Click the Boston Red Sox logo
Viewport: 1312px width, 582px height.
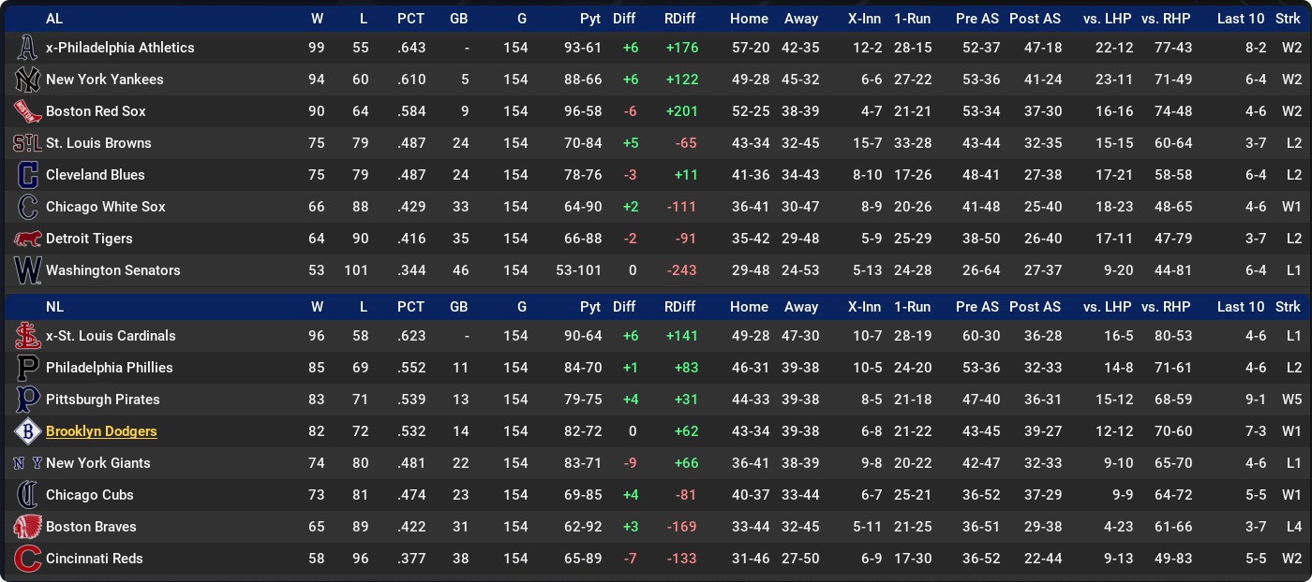[27, 111]
